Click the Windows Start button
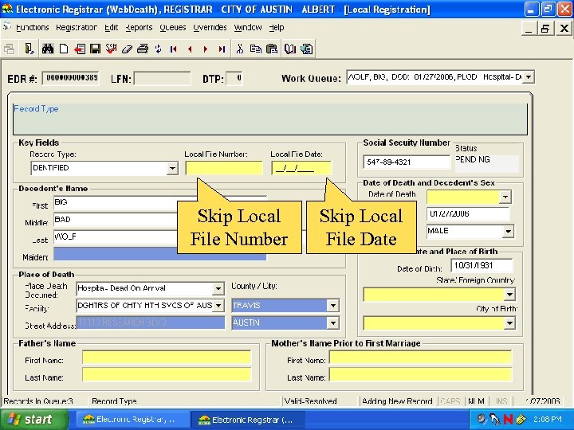 pyautogui.click(x=29, y=419)
